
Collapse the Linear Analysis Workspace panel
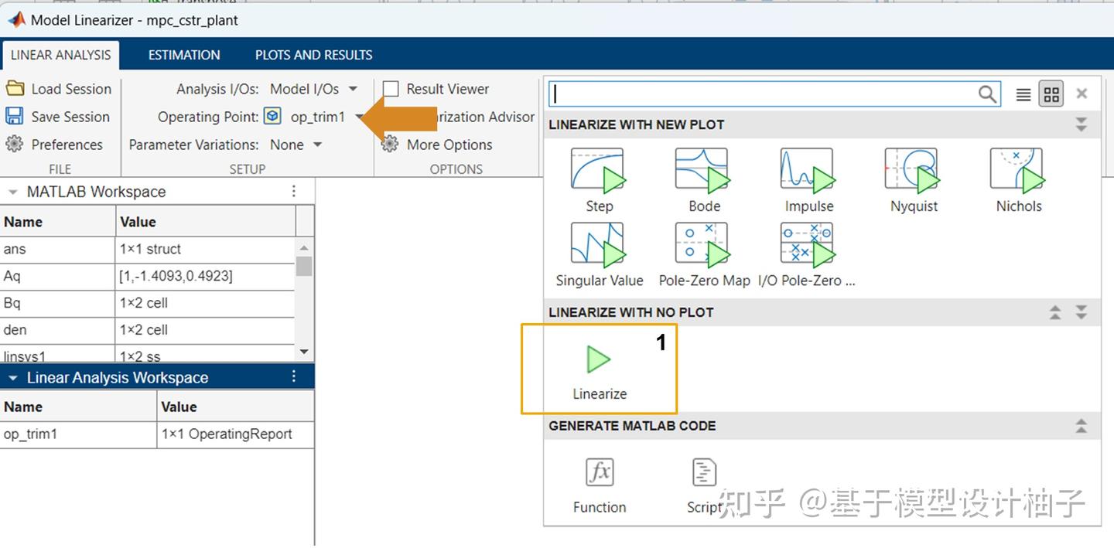(12, 377)
